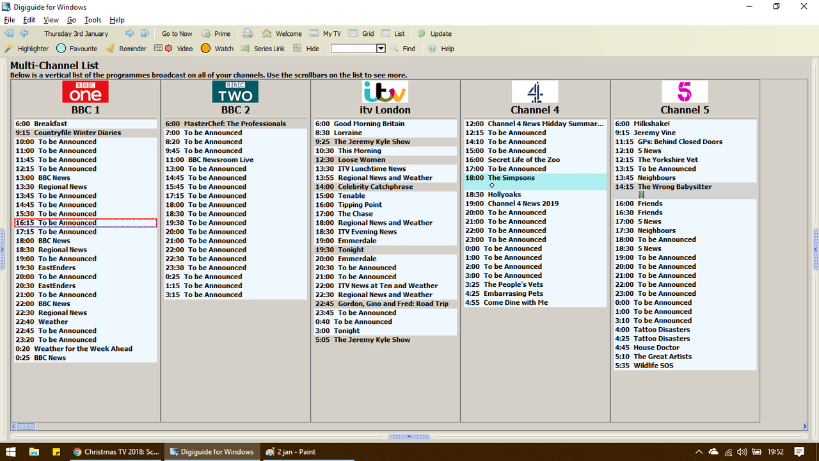Go back a week with double-left arrow
This screenshot has height=461, width=819.
[9, 33]
